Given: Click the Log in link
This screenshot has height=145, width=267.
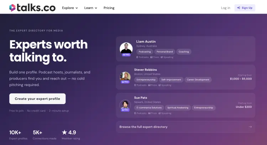Looking at the screenshot, I should 225,8.
